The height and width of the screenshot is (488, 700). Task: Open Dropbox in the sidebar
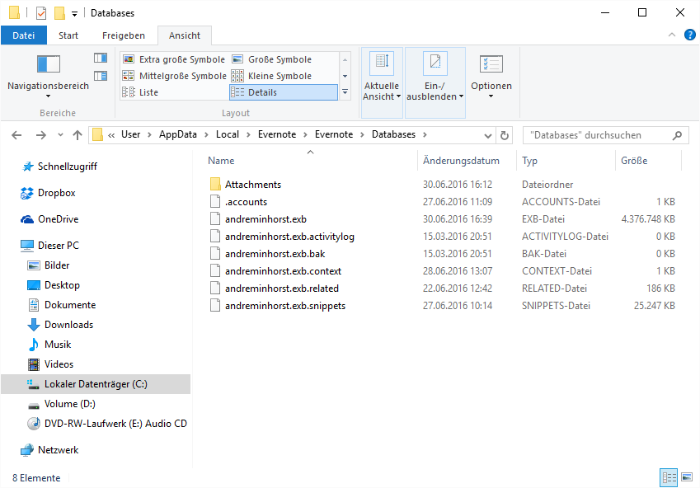coord(56,193)
